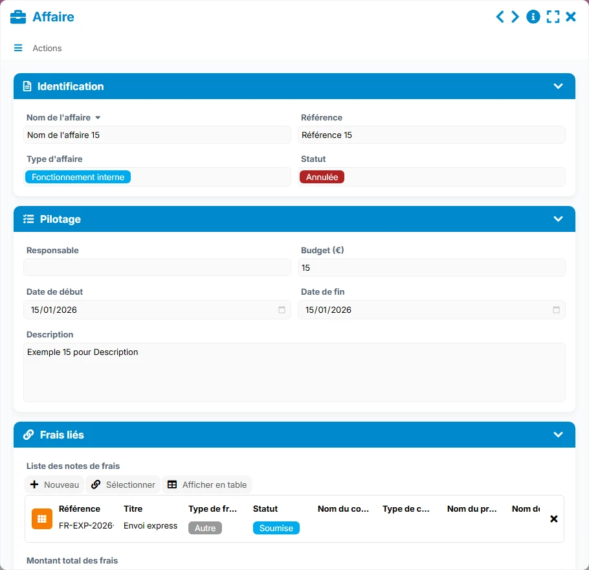The height and width of the screenshot is (570, 589).
Task: Go to next record arrow
Action: coord(515,17)
